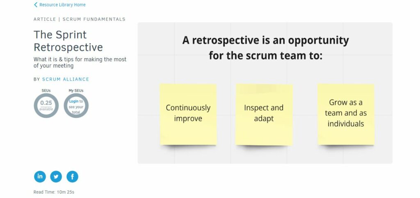Click The Sprint Retrospective article title
Image resolution: width=420 pixels, height=198 pixels.
point(68,41)
